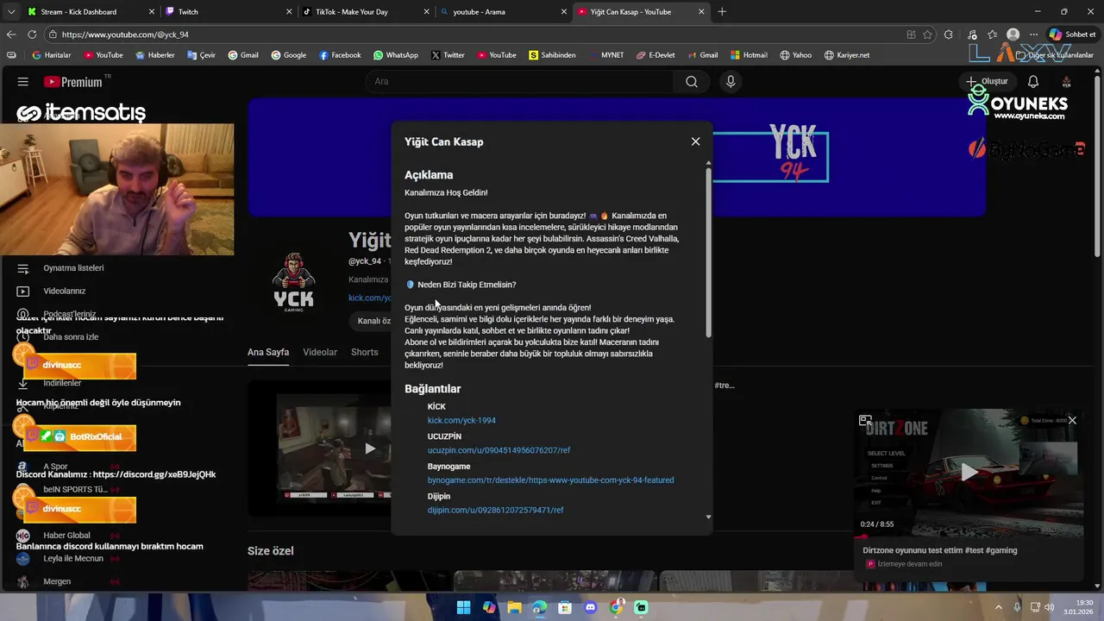
Task: Open Kariyer.net bookmark
Action: click(x=846, y=55)
